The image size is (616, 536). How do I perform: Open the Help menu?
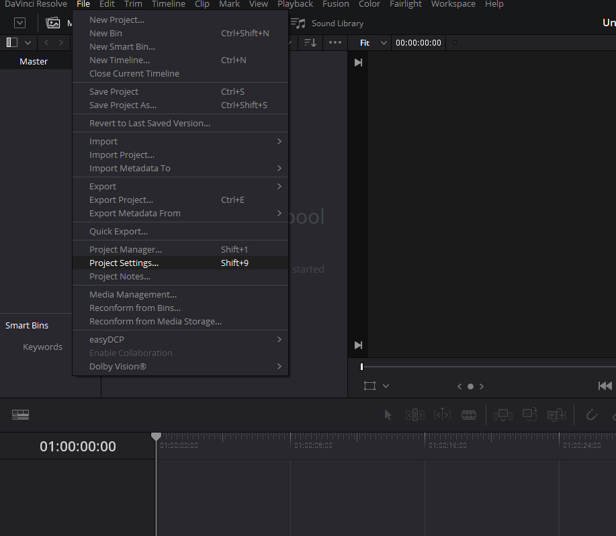494,4
